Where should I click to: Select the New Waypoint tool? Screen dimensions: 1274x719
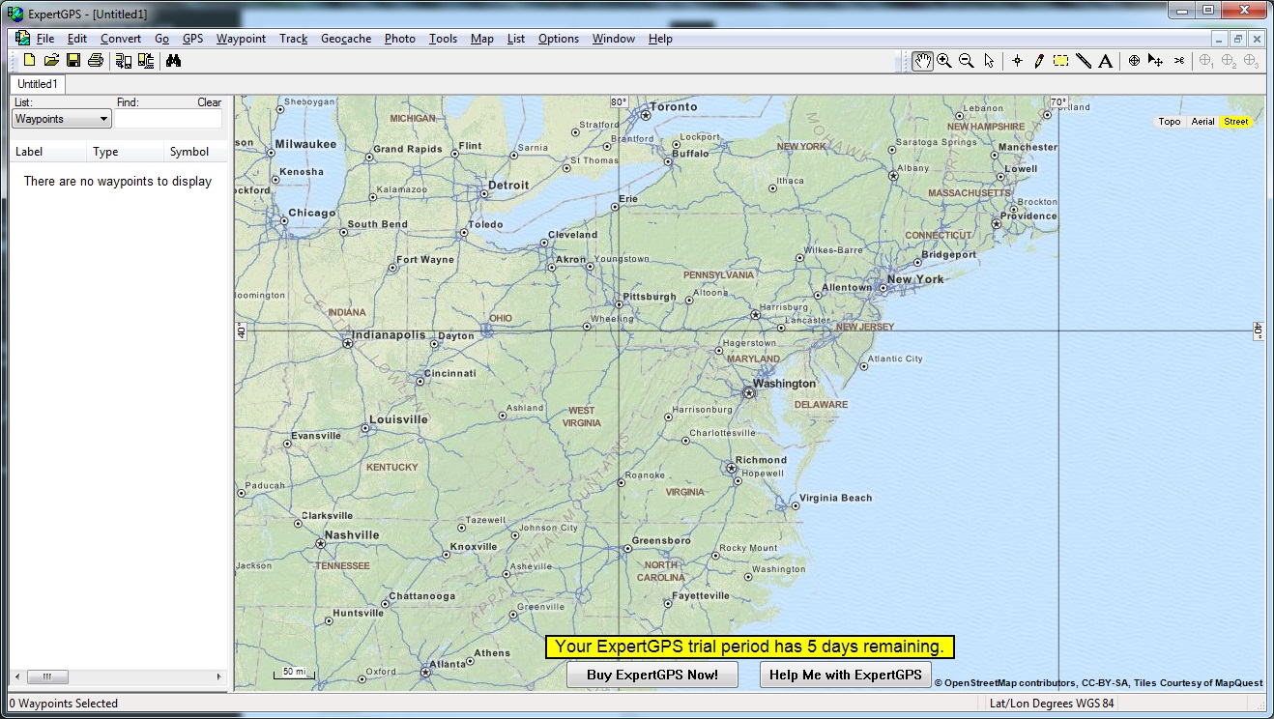pos(1017,60)
